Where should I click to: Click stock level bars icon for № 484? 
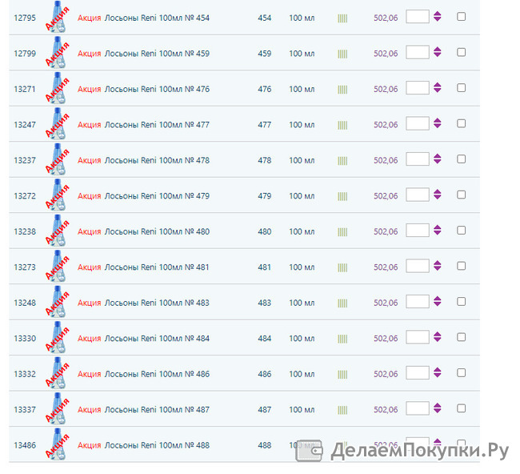point(342,339)
